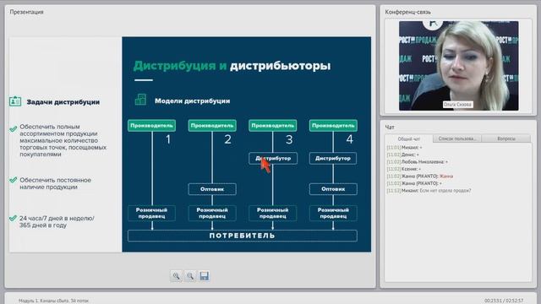Click the 'Конференц-связь' panel title
Screen dimensions: 541x304
407,12
